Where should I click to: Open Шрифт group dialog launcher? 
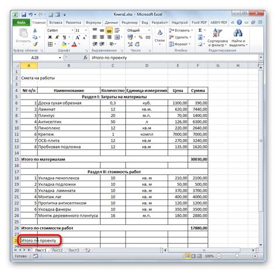86,51
